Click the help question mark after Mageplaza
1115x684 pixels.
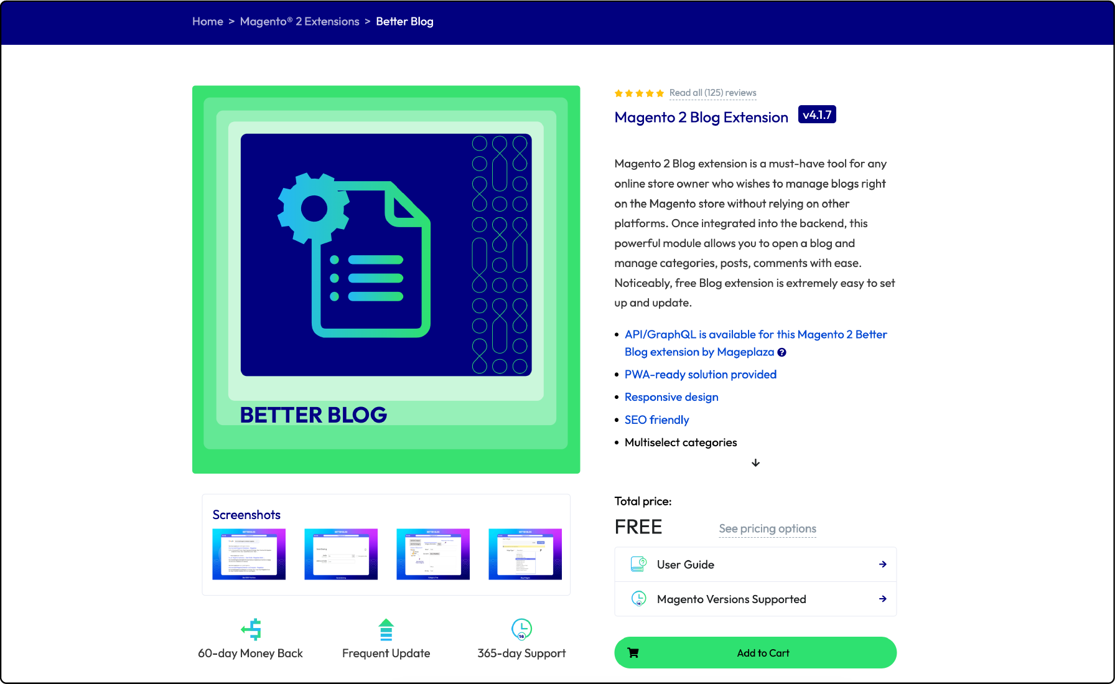(782, 352)
